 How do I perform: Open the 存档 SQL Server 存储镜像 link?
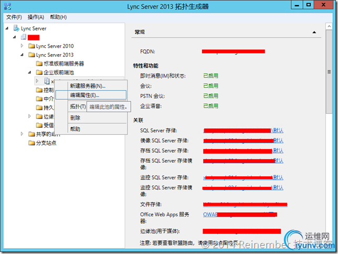243,161
